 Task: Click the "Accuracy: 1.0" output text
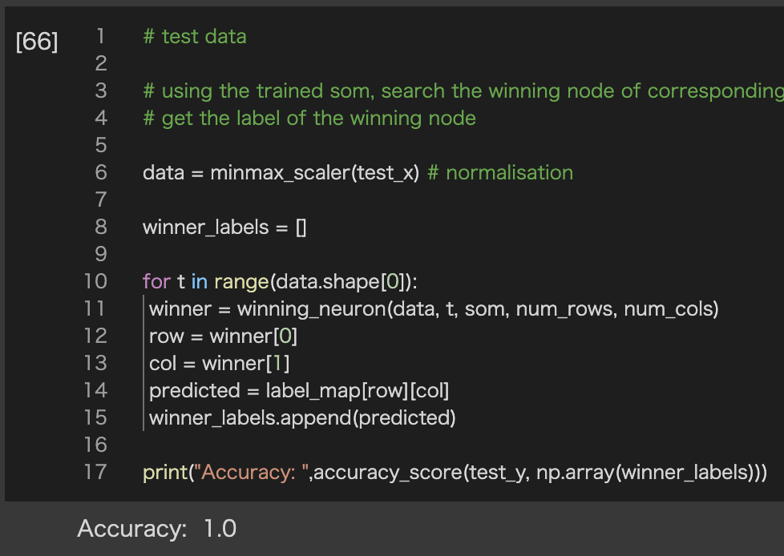pos(156,529)
